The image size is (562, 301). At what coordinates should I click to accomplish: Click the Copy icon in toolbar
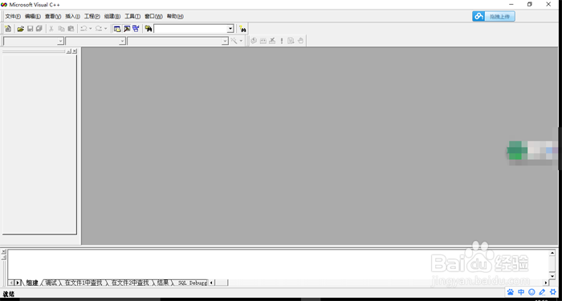(x=61, y=29)
